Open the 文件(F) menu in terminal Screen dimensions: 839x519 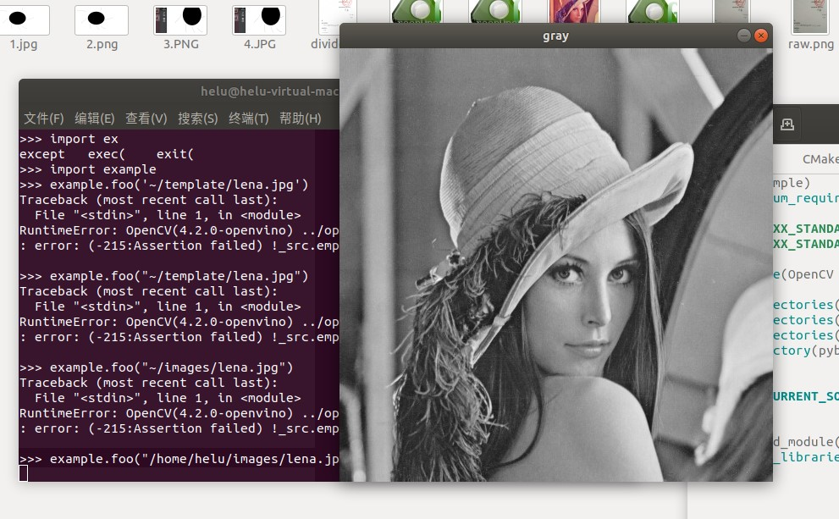(x=44, y=119)
